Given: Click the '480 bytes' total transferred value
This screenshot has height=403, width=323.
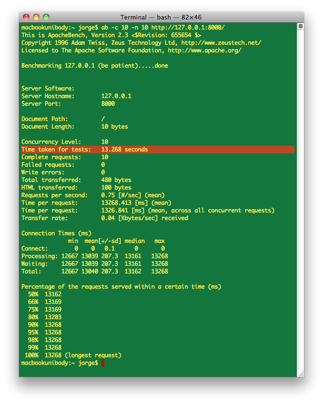Looking at the screenshot, I should (117, 180).
